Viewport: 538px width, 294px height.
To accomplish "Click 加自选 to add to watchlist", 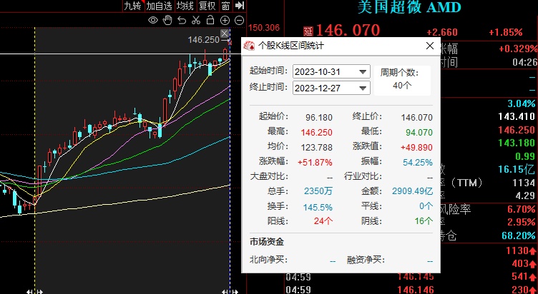I will pos(159,6).
